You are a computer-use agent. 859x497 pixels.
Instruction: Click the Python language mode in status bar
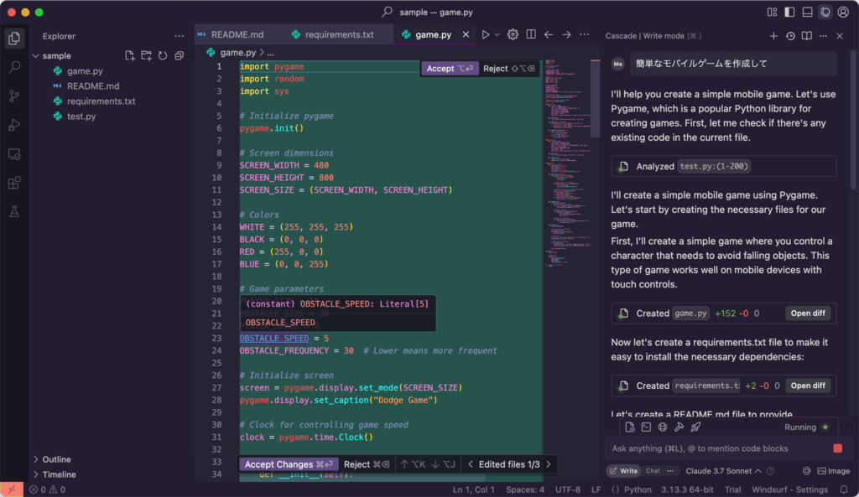[638, 490]
